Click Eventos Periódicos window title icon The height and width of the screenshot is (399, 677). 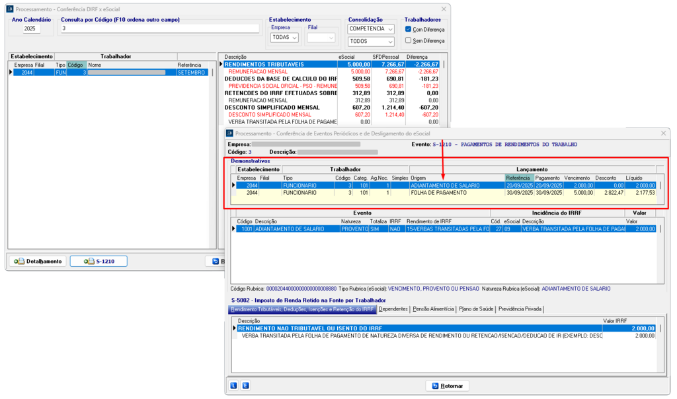[229, 133]
